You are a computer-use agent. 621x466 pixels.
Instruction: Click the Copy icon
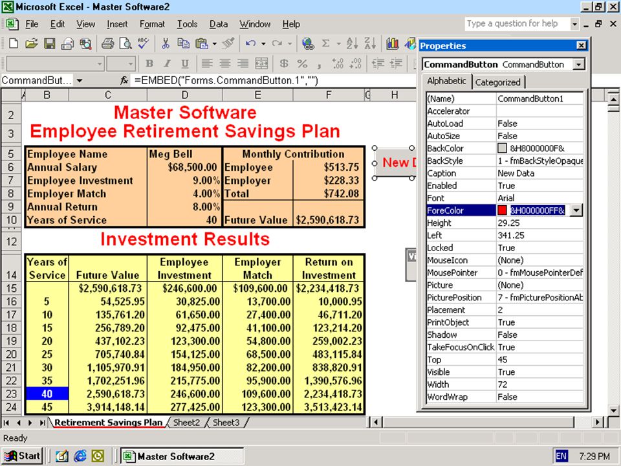183,43
